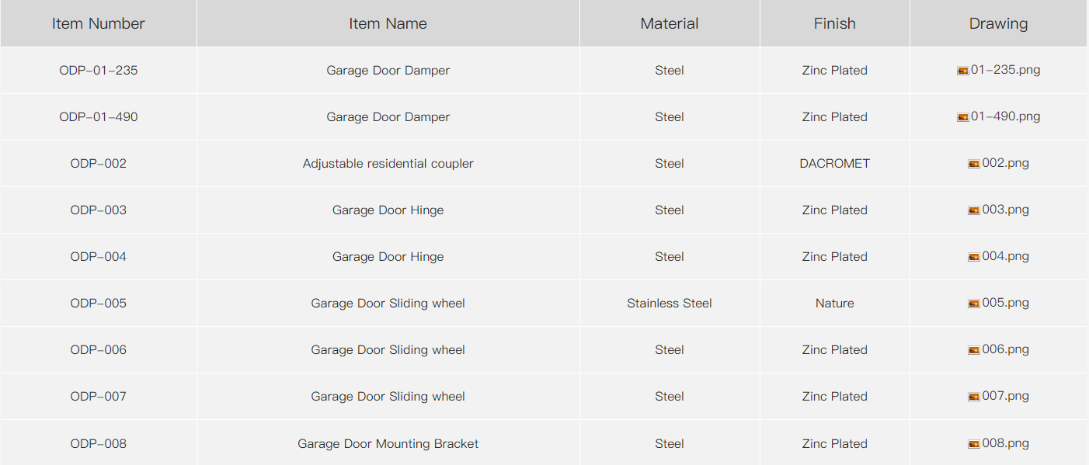Select the Stainless Steel material cell
The height and width of the screenshot is (465, 1089).
(670, 303)
